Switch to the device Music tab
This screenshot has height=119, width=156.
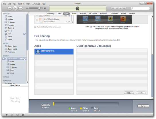[x=74, y=14]
